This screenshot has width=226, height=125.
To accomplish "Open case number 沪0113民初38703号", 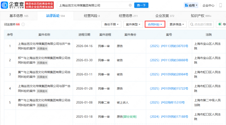I will pos(169,46).
